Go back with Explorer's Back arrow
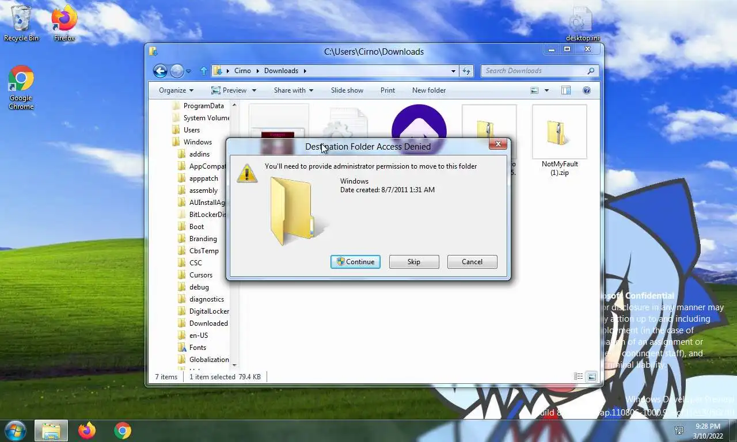This screenshot has height=442, width=737. pos(160,71)
